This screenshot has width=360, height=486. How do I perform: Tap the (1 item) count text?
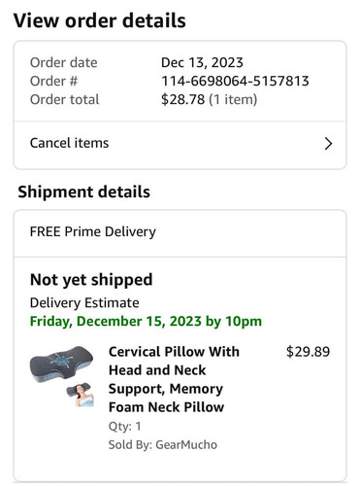click(x=233, y=99)
